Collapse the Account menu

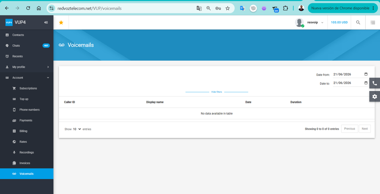click(x=27, y=78)
